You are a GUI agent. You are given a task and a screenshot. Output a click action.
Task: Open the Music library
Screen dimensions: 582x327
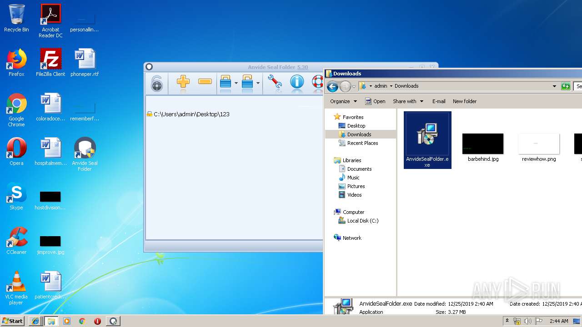[349, 178]
